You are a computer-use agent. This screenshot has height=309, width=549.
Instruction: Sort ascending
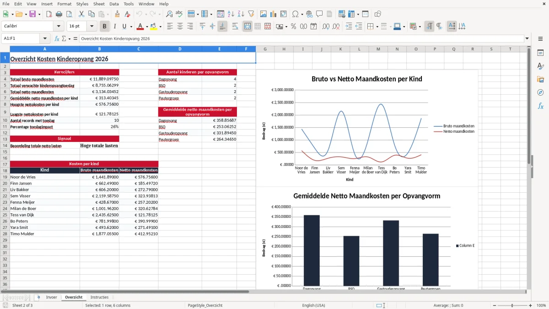[231, 14]
